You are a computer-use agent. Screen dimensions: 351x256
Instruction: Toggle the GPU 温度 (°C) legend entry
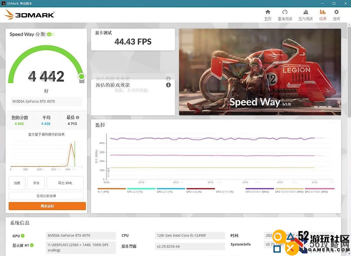click(x=171, y=190)
